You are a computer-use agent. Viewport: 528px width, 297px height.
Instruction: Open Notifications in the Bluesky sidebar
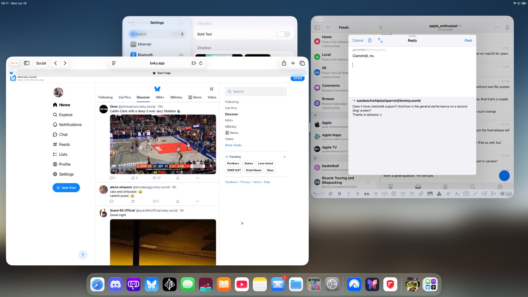(67, 125)
